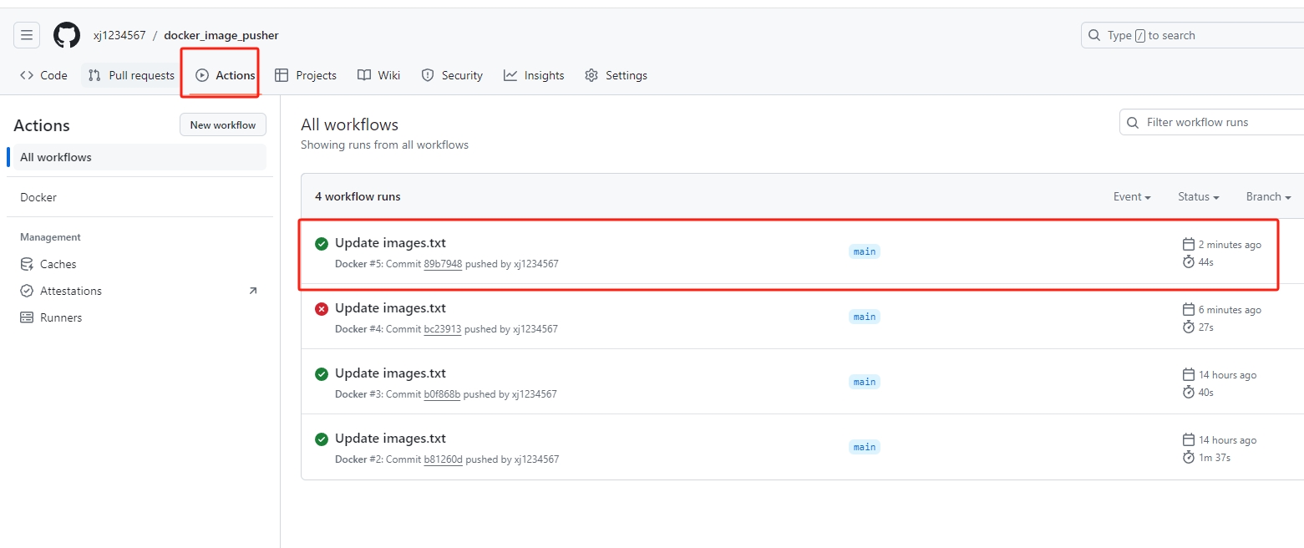Click the calendar icon next to 2 minutes ago

[1187, 243]
